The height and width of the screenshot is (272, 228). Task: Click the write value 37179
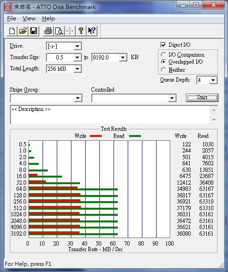184,208
